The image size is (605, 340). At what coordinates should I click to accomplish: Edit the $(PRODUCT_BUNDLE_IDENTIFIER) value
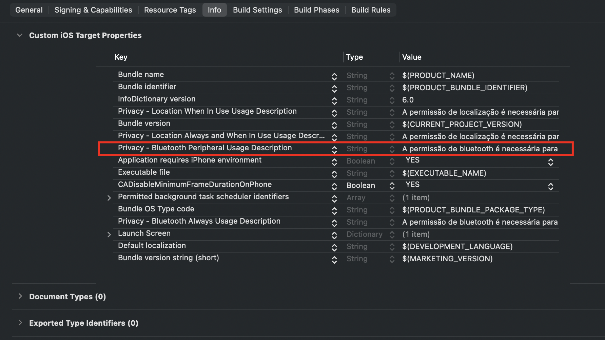[465, 88]
